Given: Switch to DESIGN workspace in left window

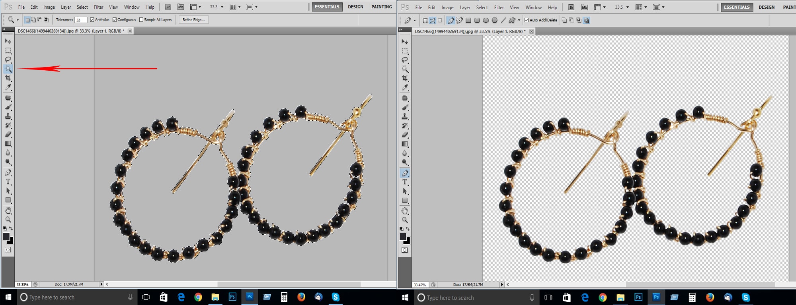Looking at the screenshot, I should pos(355,7).
